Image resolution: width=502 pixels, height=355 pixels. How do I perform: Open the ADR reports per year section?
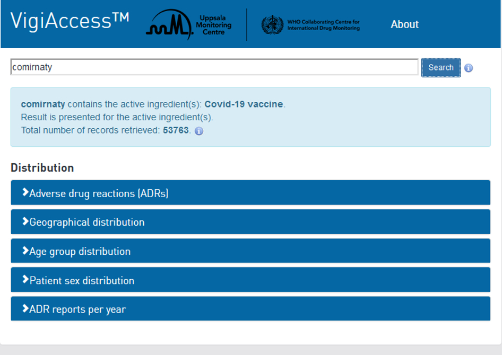coord(77,309)
